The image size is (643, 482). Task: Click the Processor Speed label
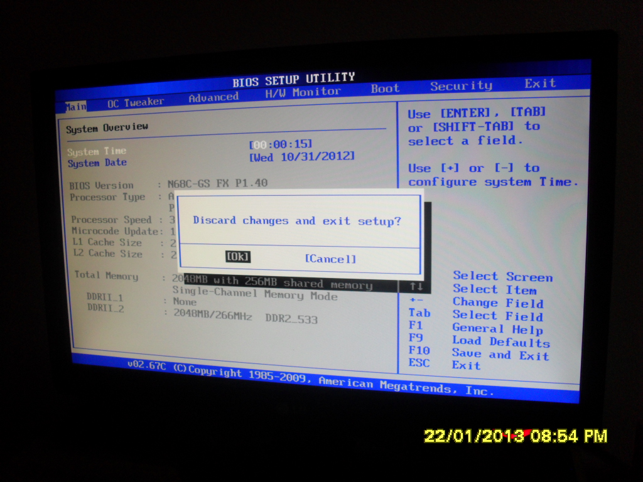pos(111,220)
